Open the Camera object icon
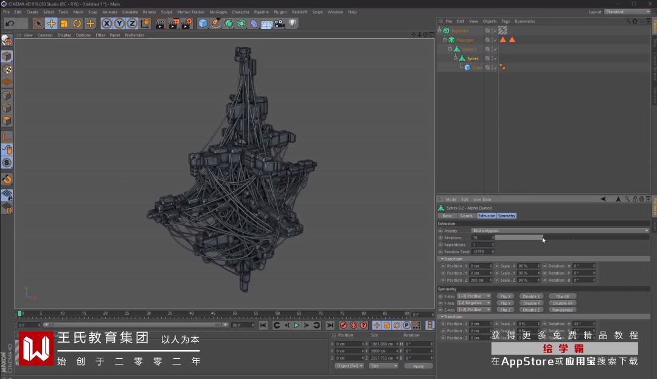 pyautogui.click(x=280, y=24)
